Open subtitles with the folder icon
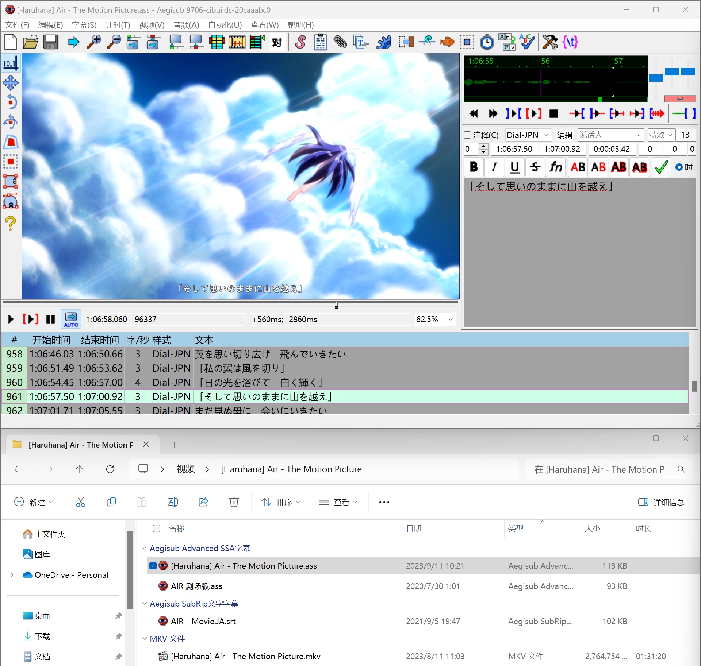This screenshot has width=701, height=666. tap(31, 42)
